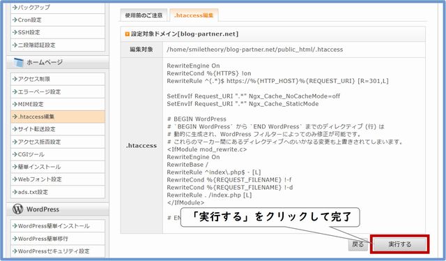Open MIME設定 menu item
This screenshot has height=261, width=446.
(x=58, y=104)
